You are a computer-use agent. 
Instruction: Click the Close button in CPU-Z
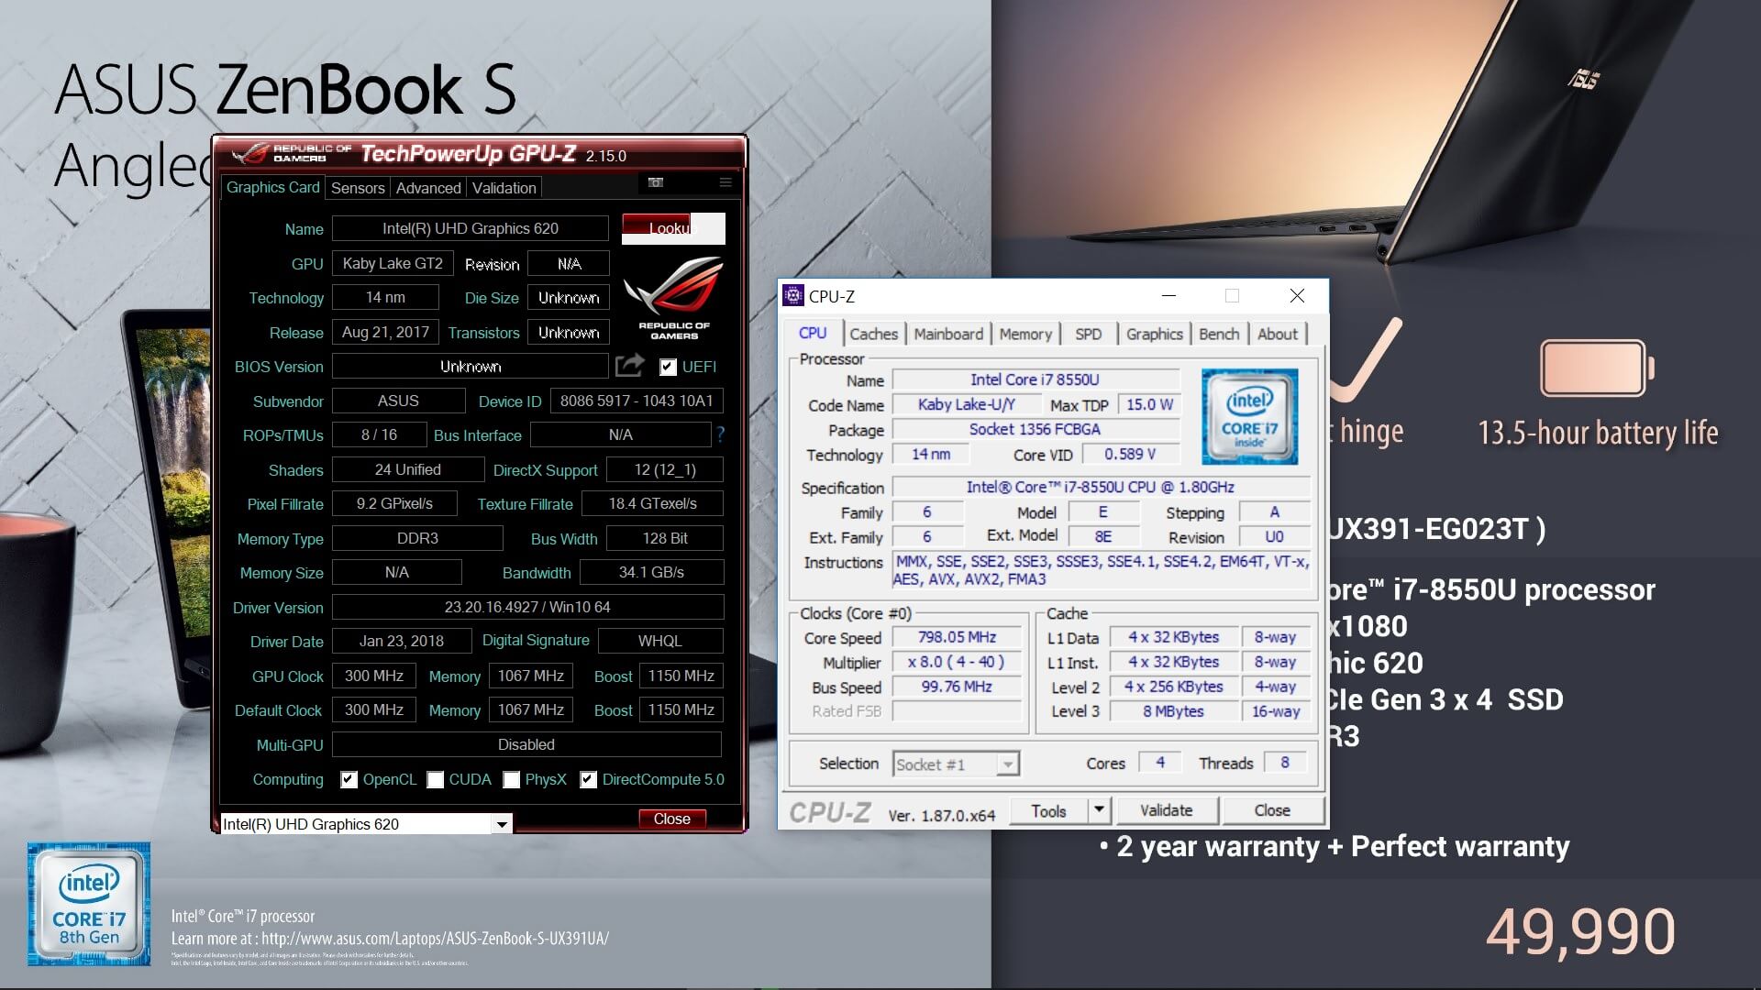1272,810
